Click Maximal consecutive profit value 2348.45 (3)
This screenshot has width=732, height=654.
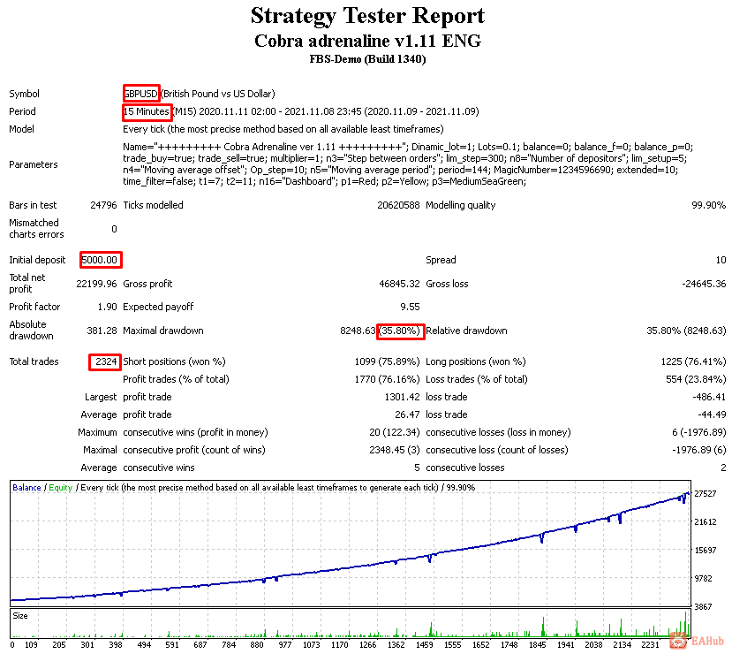(395, 451)
